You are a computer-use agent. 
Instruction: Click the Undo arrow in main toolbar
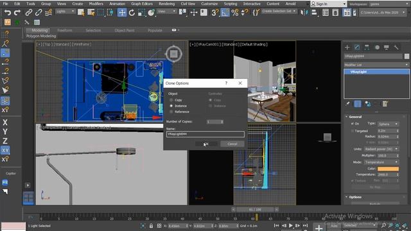(x=8, y=12)
